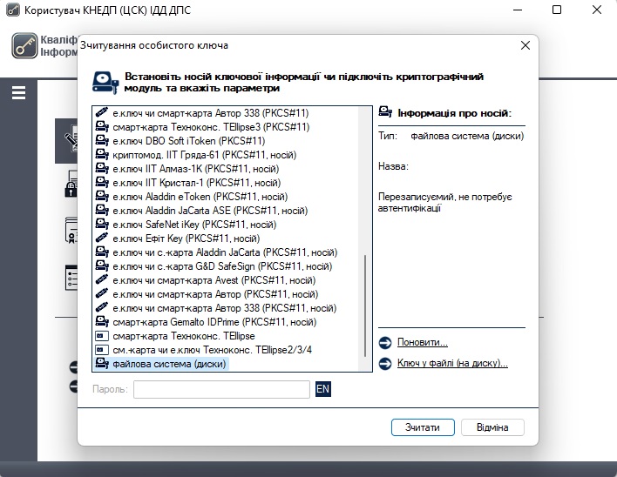Select 'Автор 338 (PKCS#11, носій)' row
This screenshot has width=617, height=477.
tap(216, 308)
